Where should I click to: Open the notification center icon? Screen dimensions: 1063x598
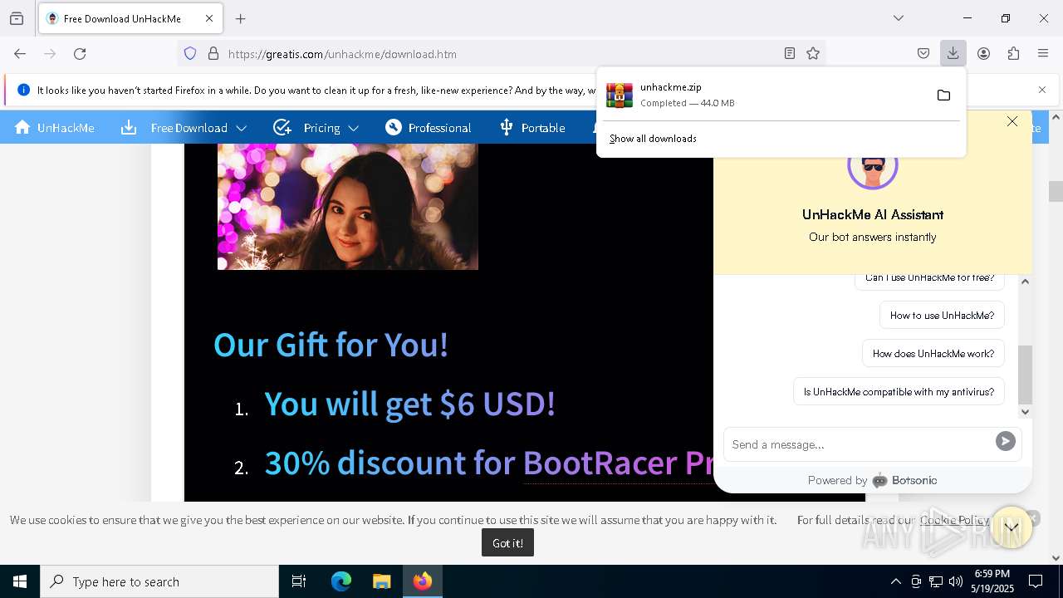point(1036,581)
